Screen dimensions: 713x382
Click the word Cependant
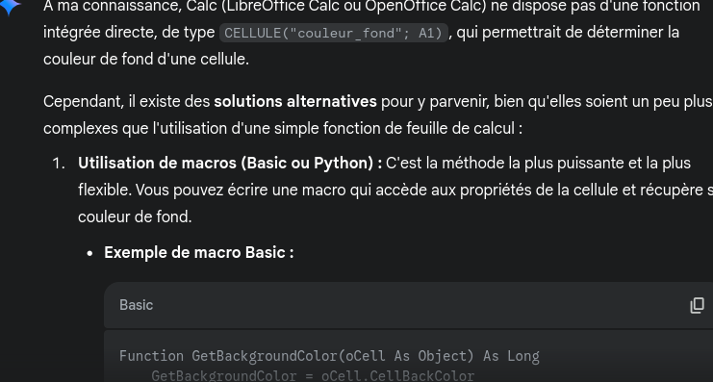84,102
